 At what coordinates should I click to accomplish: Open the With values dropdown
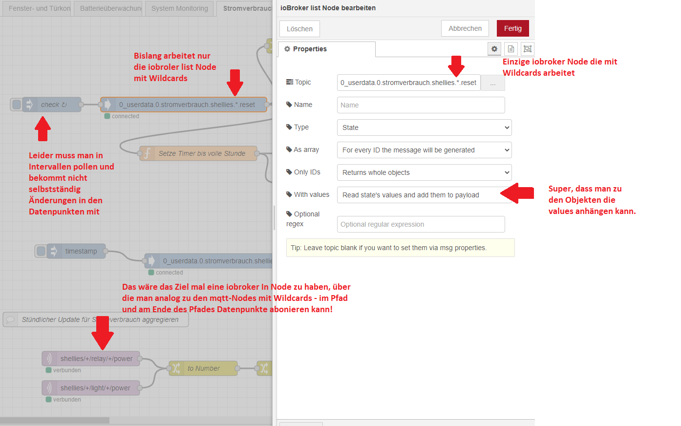coord(424,195)
